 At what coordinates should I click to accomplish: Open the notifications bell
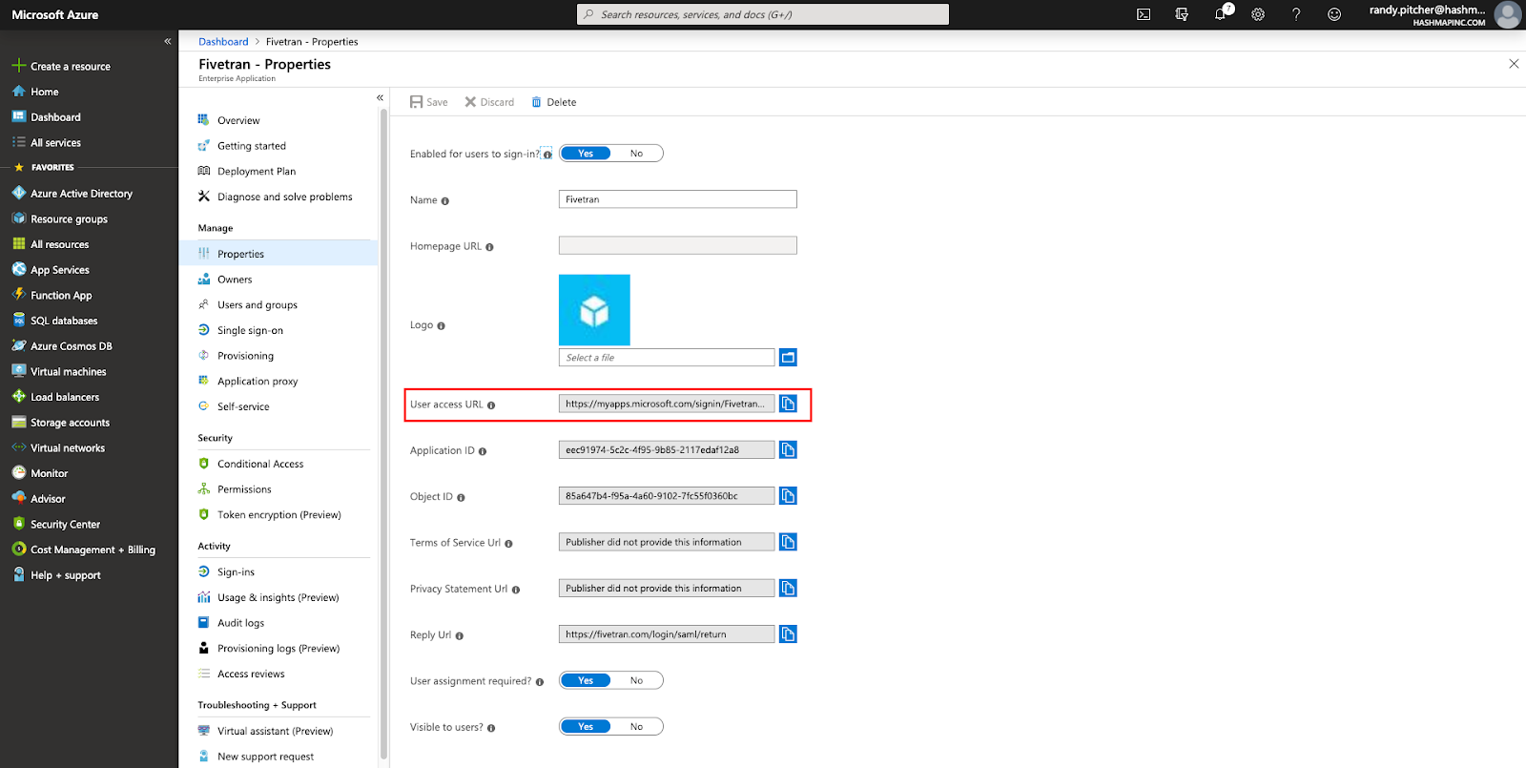[1221, 14]
